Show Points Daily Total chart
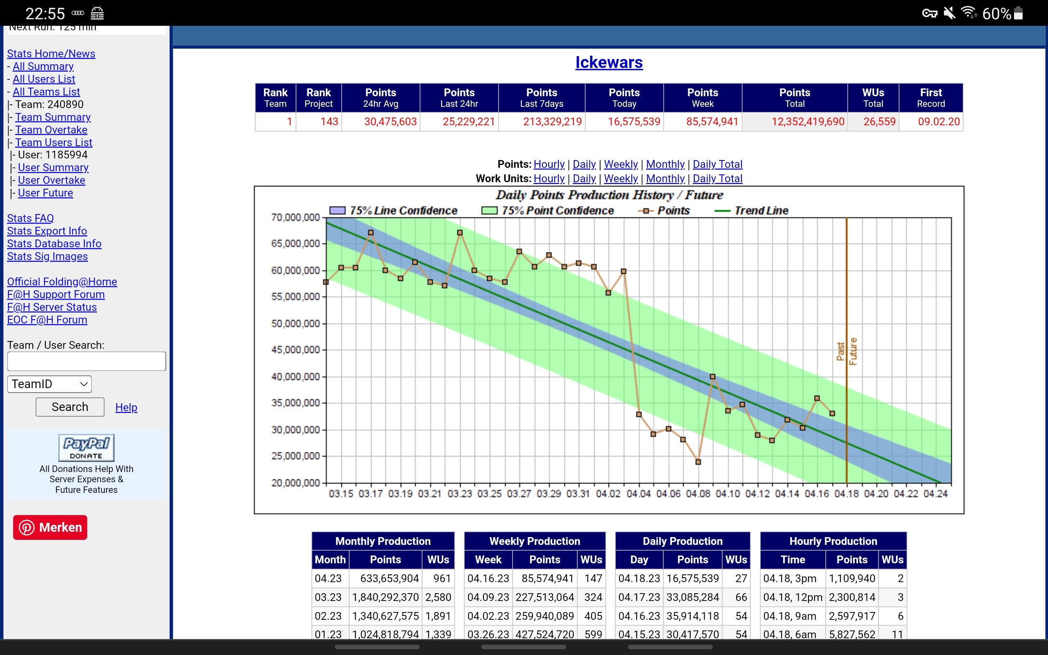The image size is (1048, 655). click(718, 164)
